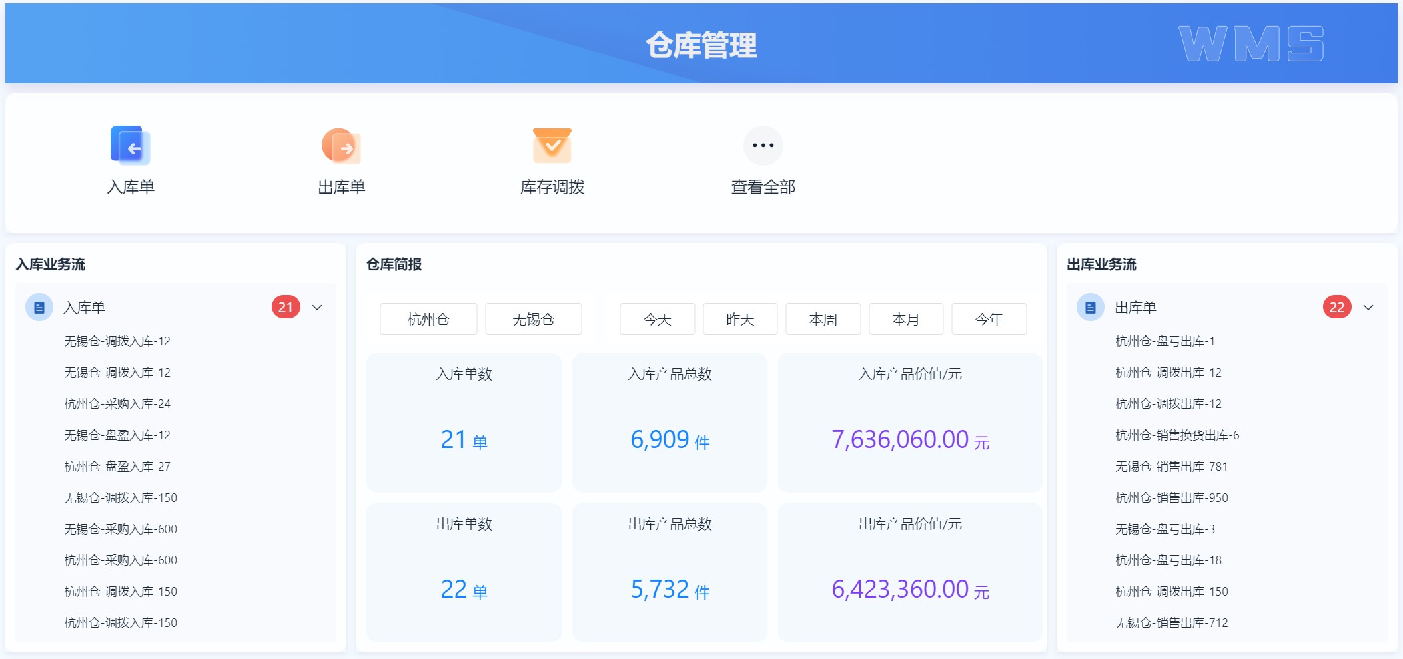The height and width of the screenshot is (659, 1403).
Task: Open 无锡仓-调拨入库-150 entry
Action: click(121, 497)
